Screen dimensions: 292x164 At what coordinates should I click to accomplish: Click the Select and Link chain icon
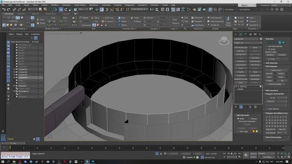pyautogui.click(x=14, y=9)
